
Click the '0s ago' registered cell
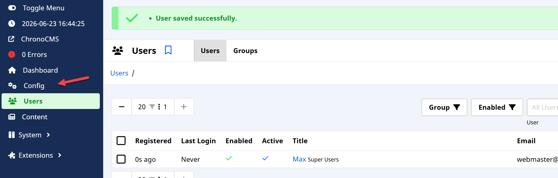pyautogui.click(x=145, y=159)
